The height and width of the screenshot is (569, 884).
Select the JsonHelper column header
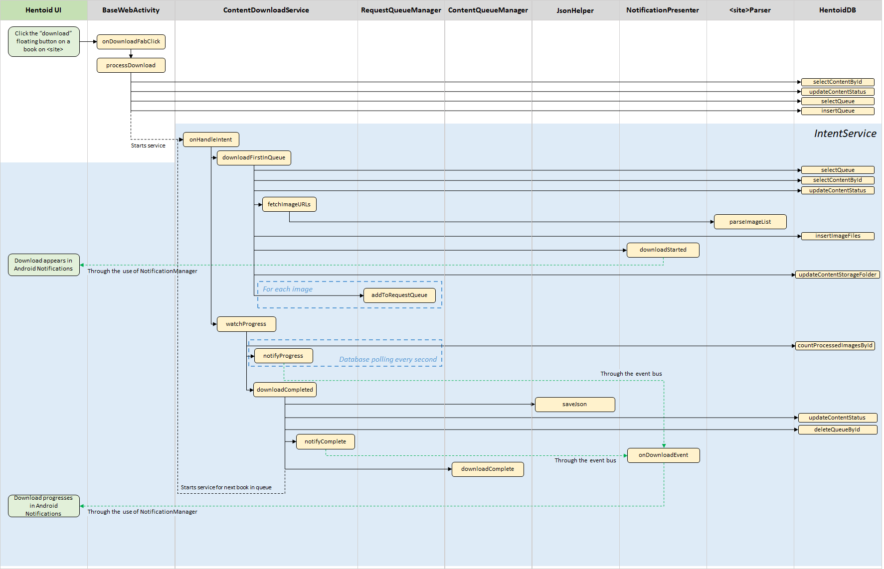575,10
